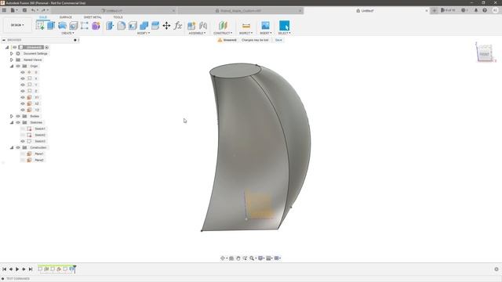Activate the Create Form purple icon
The image size is (502, 282).
pos(96,25)
